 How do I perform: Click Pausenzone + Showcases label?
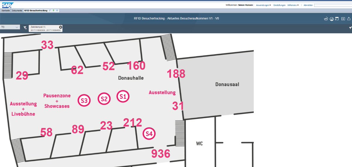[x=57, y=101]
